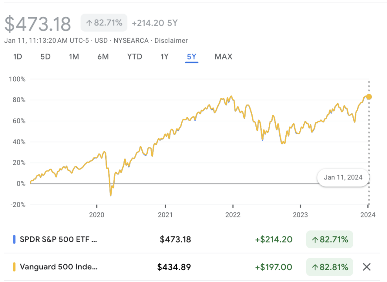The width and height of the screenshot is (387, 282).
Task: Click the blue SPDR S&P 500 color marker
Action: click(14, 239)
